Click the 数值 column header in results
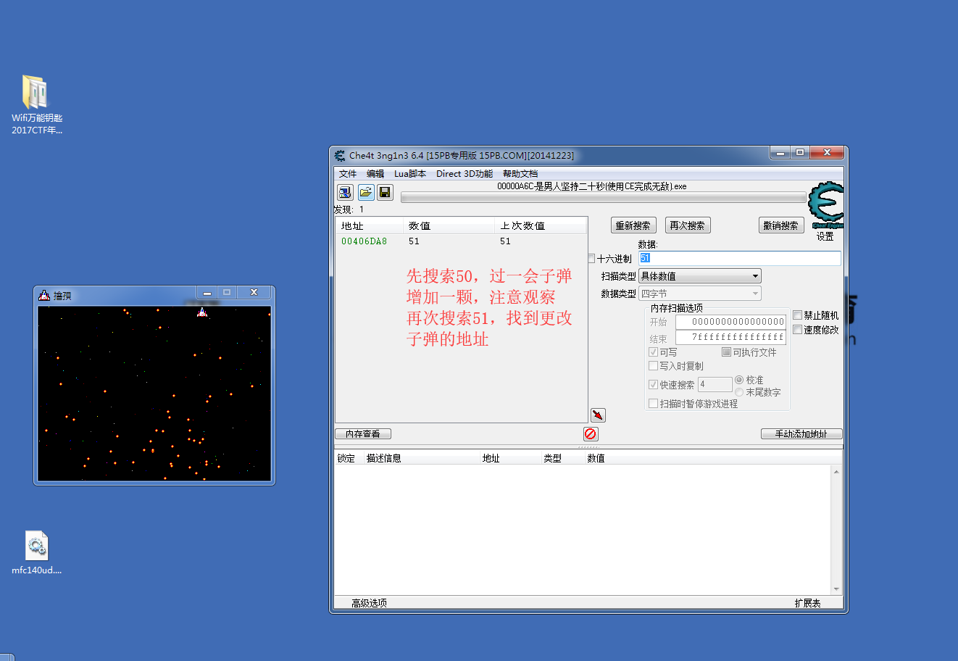958x661 pixels. click(449, 226)
